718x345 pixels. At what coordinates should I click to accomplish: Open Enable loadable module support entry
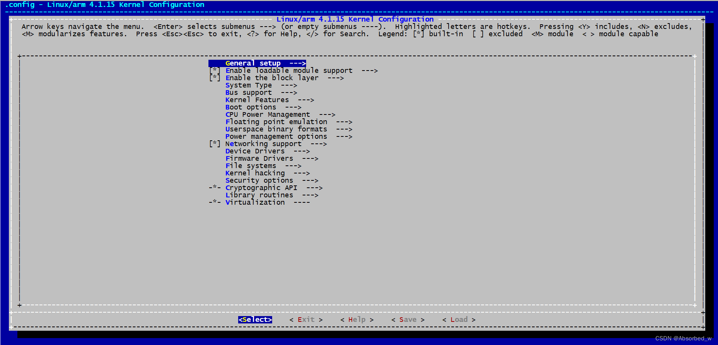click(x=301, y=71)
